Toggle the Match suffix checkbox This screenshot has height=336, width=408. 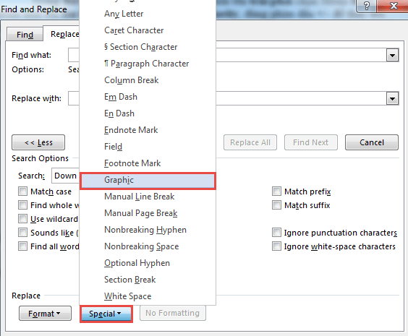click(276, 205)
